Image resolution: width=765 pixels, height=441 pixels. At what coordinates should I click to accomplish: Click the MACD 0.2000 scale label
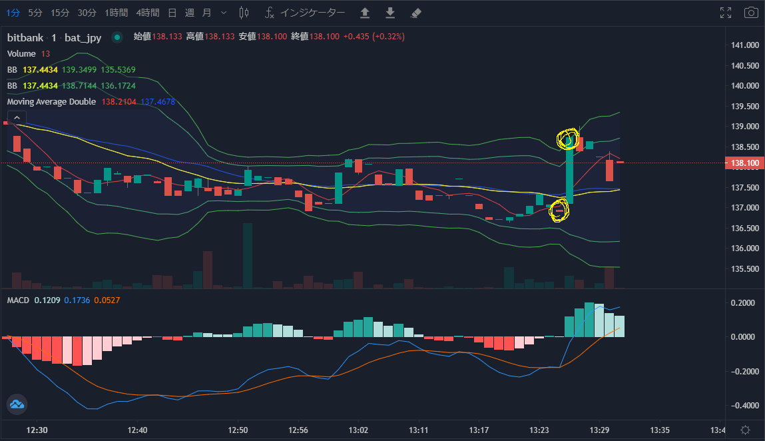pyautogui.click(x=743, y=303)
